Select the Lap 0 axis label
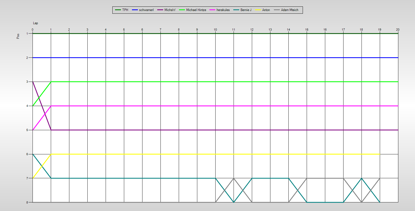 tap(33, 30)
